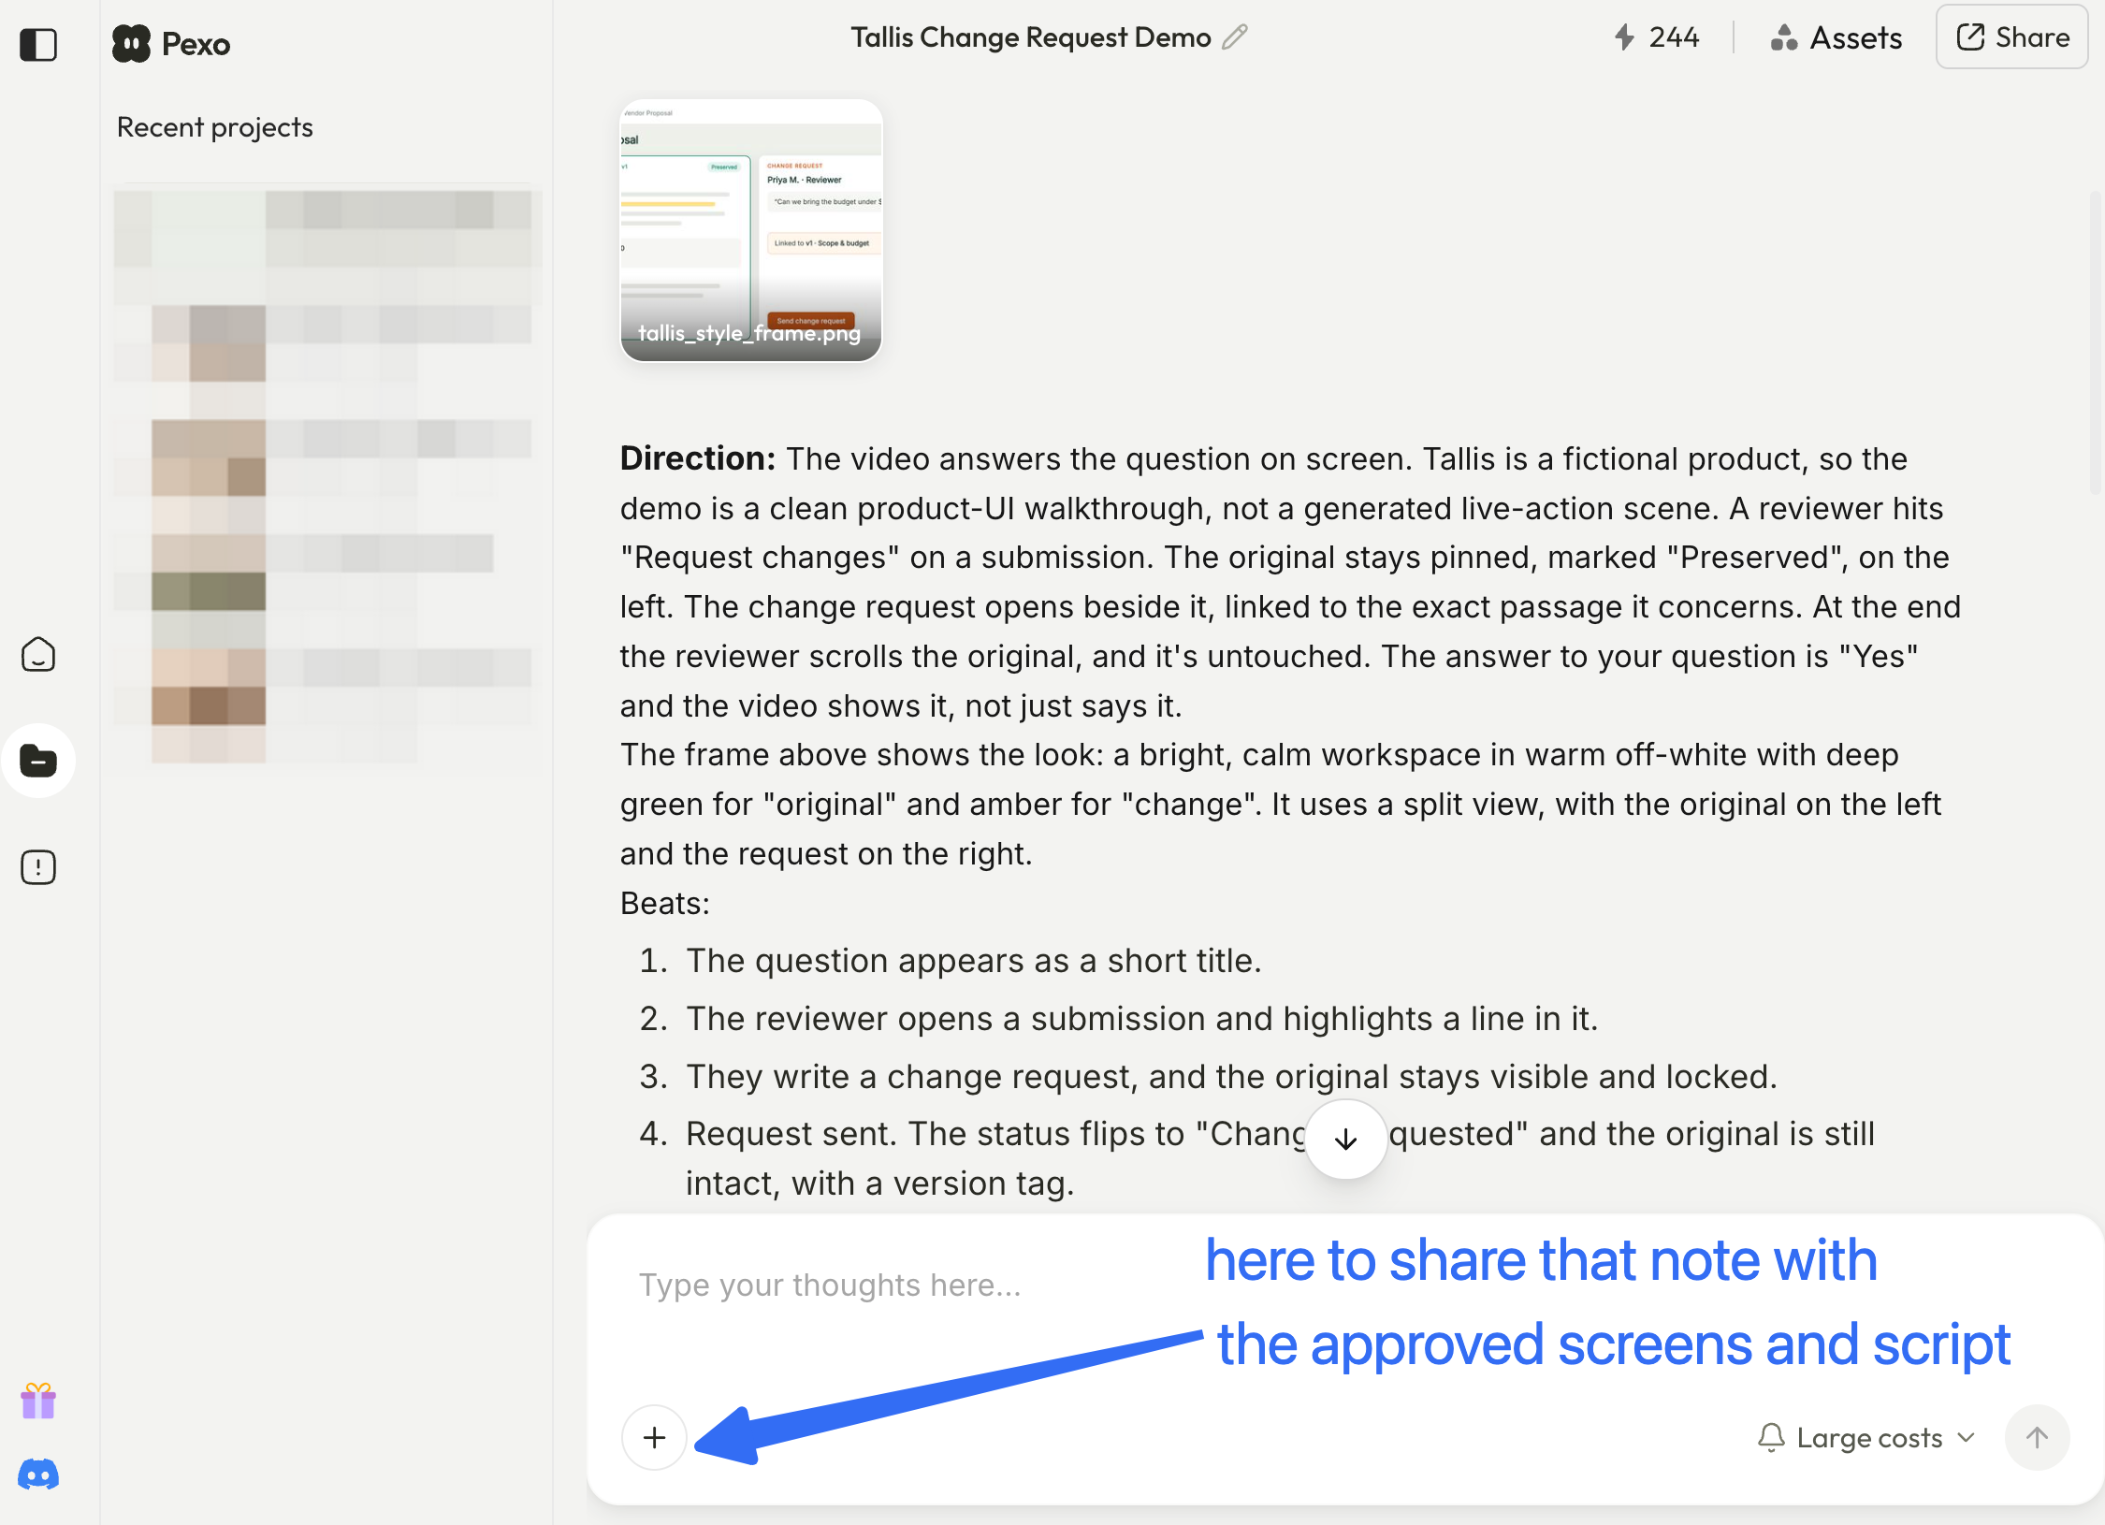Open the gift rewards icon
Image resolution: width=2105 pixels, height=1525 pixels.
[38, 1401]
